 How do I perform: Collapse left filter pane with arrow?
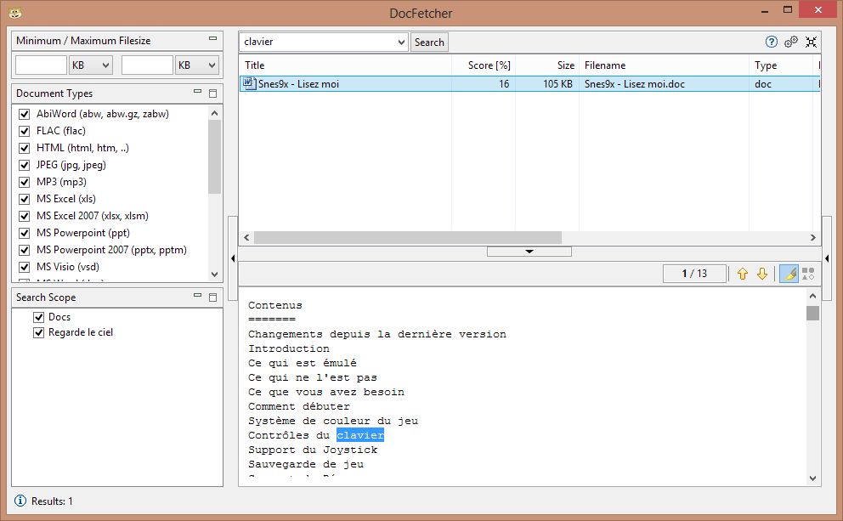point(233,258)
